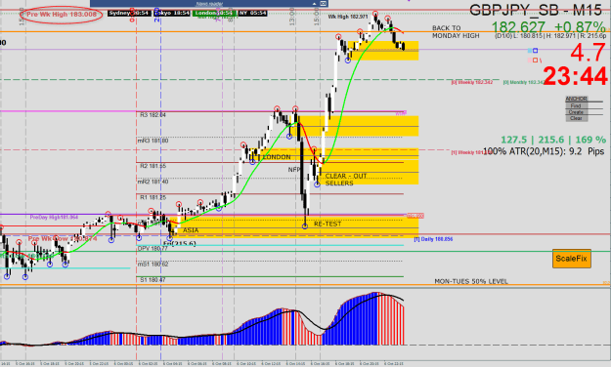Select the green London session clock label
This screenshot has width=611, height=367.
[x=215, y=14]
